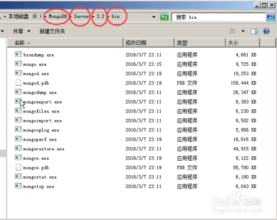Select file name mongostat.exe
Screen dimensions: 277x220
(40, 177)
